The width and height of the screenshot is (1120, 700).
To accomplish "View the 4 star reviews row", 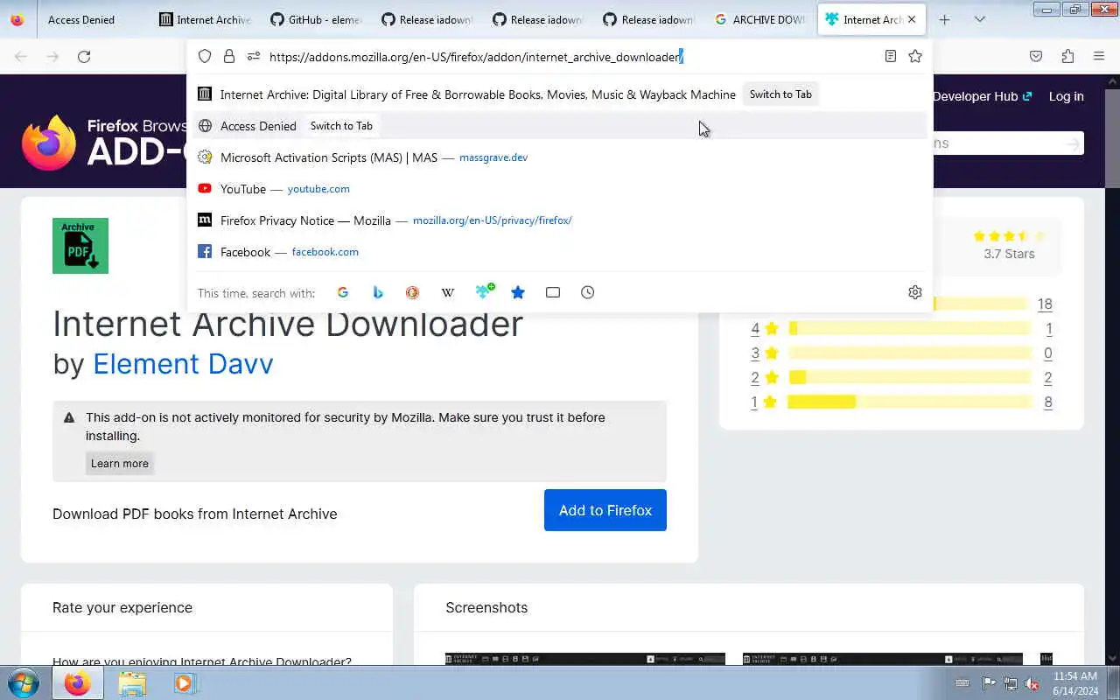I will pyautogui.click(x=901, y=329).
